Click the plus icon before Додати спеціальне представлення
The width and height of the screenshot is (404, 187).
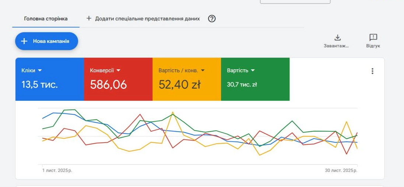click(89, 18)
